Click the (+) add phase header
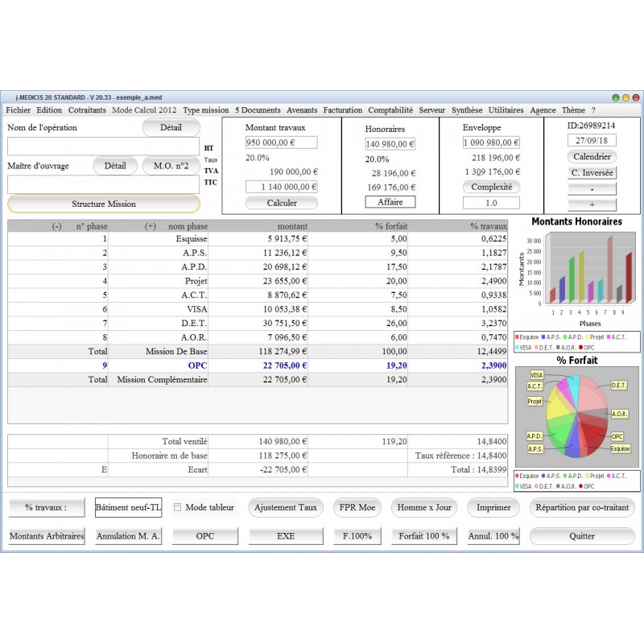 151,226
